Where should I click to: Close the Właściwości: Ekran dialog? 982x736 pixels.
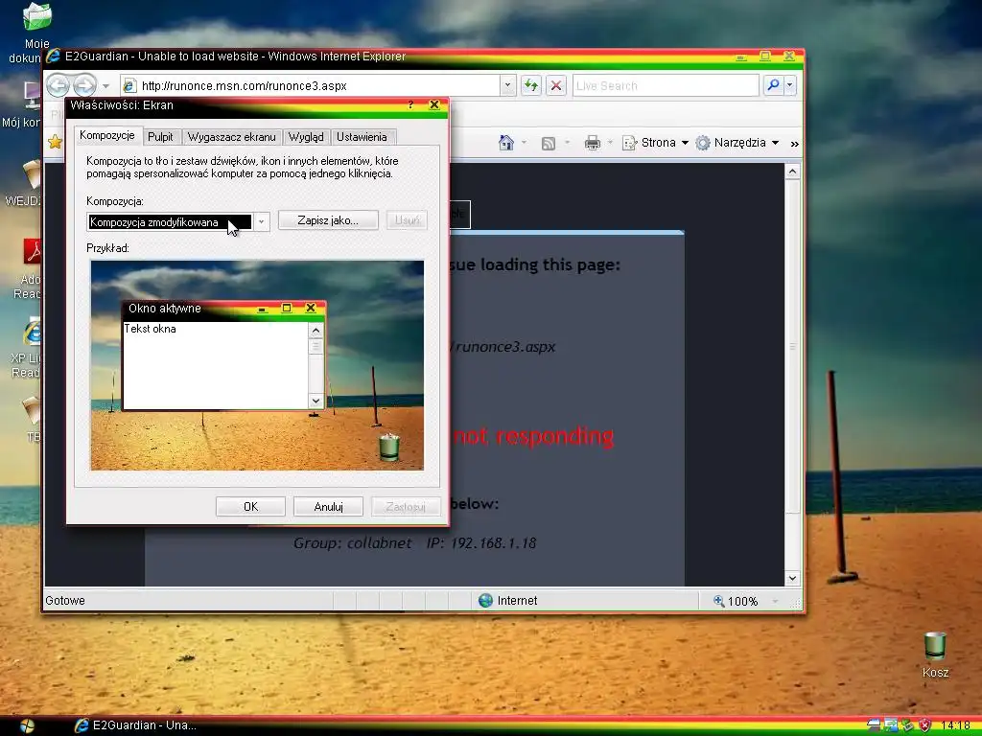[434, 105]
